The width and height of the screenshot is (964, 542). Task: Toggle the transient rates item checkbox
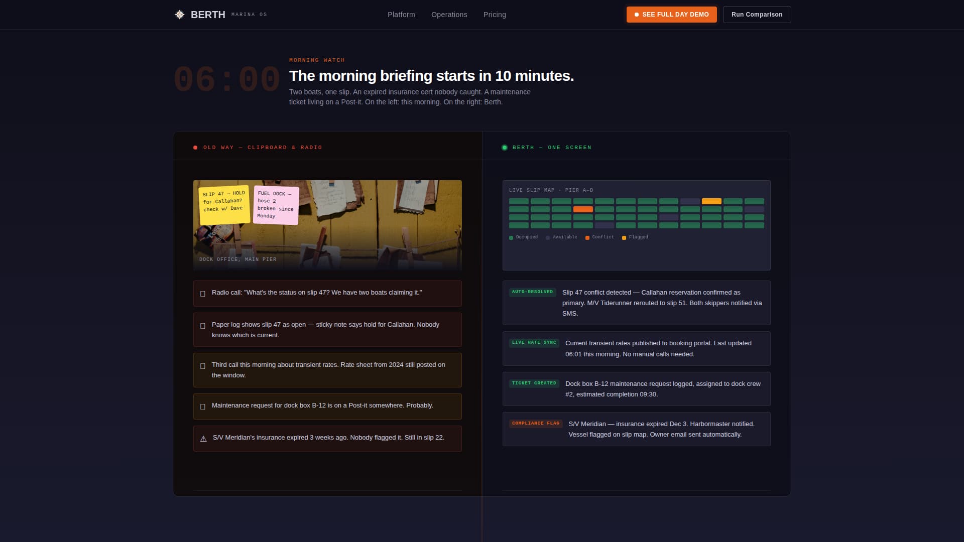tap(202, 365)
